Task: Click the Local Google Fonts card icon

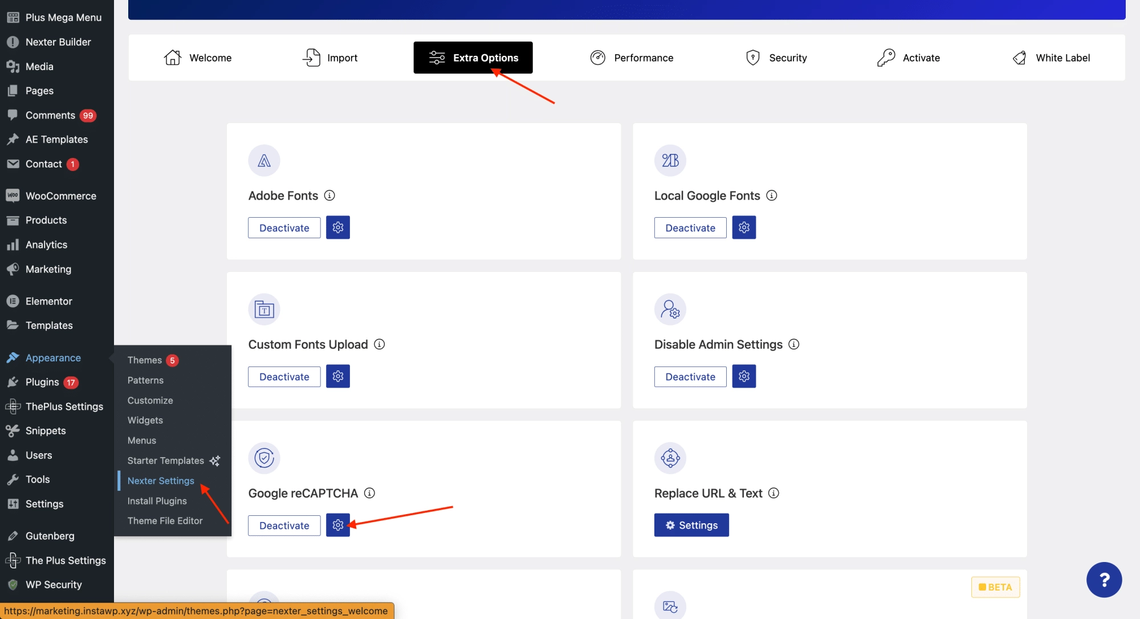Action: pos(670,161)
